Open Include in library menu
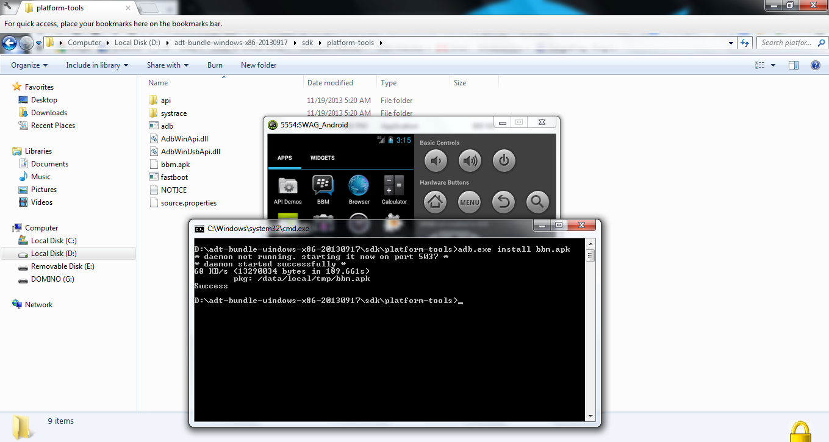 point(97,65)
